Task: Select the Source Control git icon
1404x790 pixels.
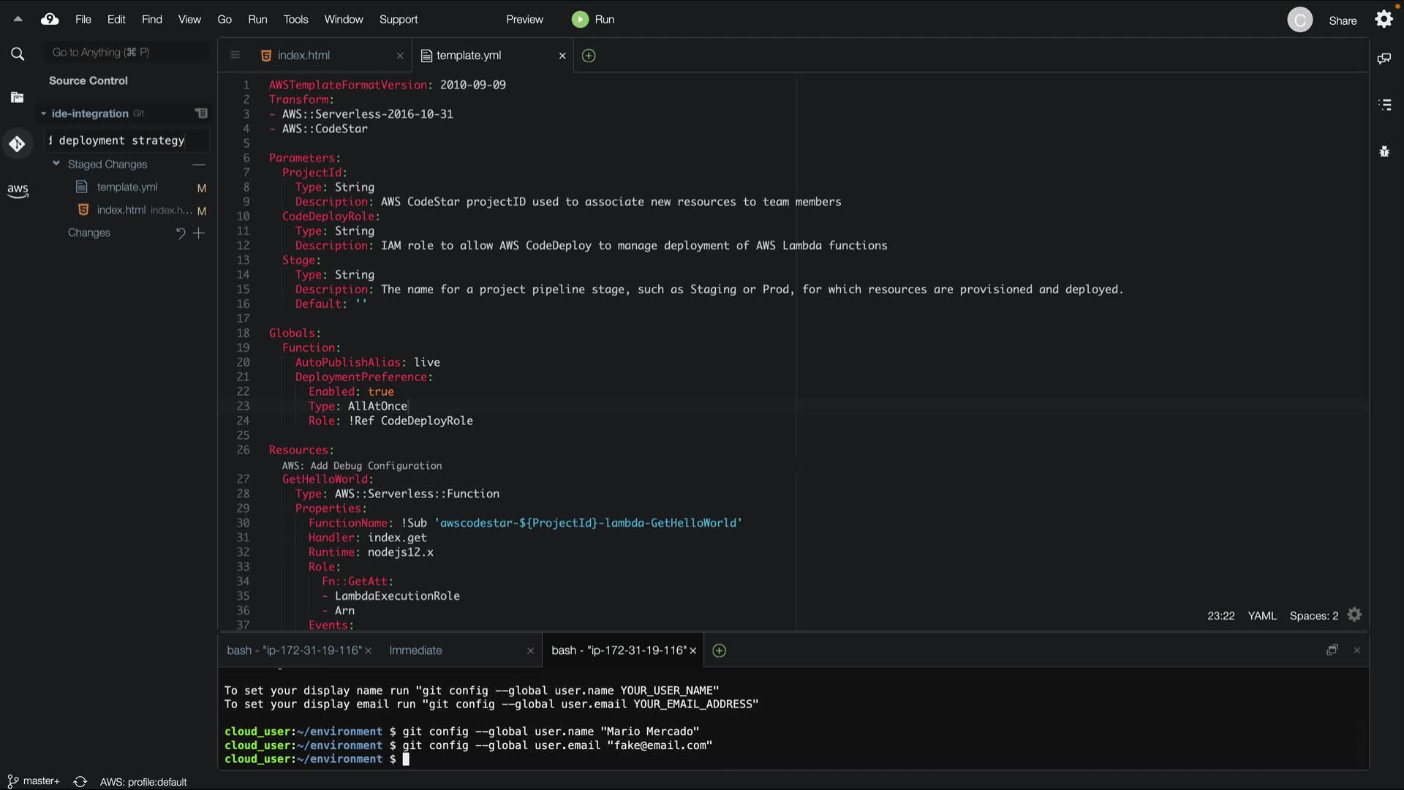Action: [x=18, y=144]
